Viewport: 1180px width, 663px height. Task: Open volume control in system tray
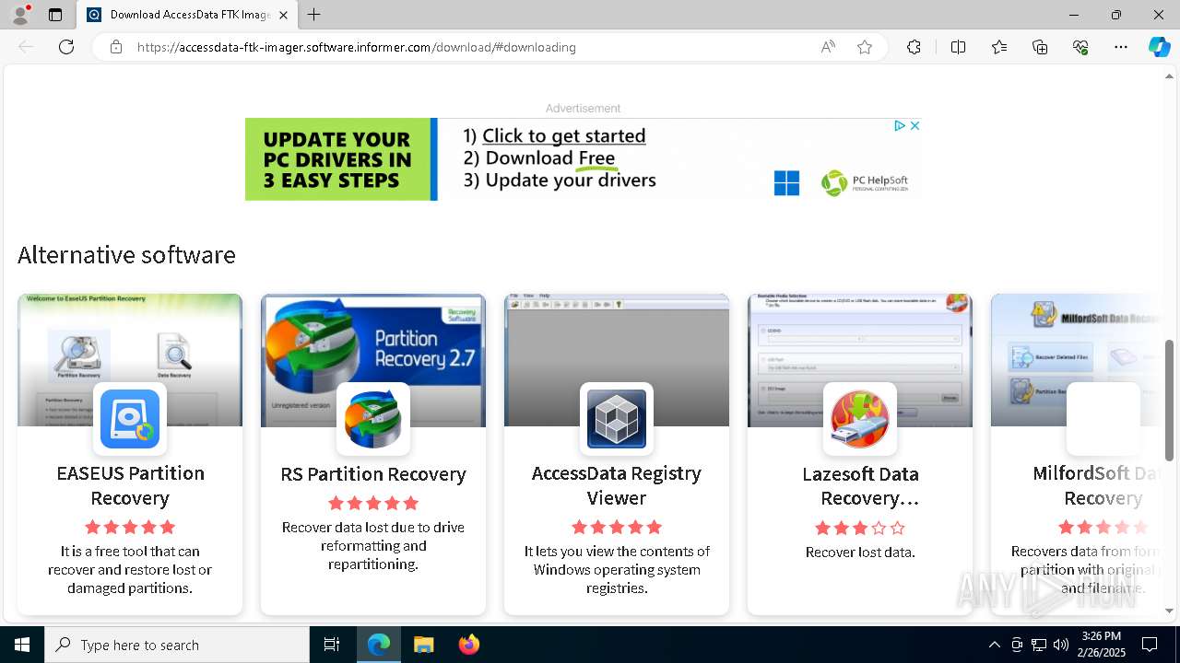(1061, 645)
